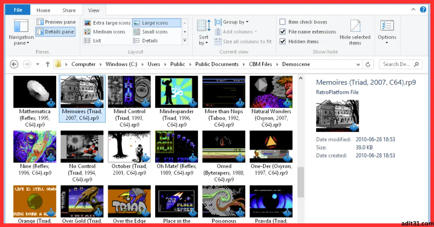The image size is (434, 227).
Task: Click Size all columns to fit
Action: [x=243, y=42]
